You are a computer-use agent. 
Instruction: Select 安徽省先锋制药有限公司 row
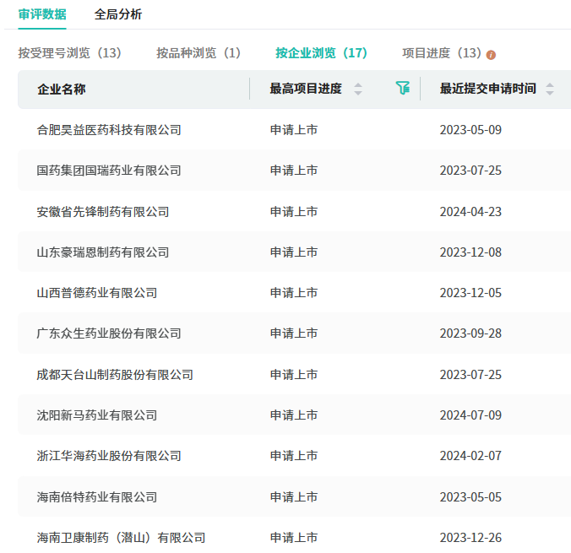pos(103,212)
